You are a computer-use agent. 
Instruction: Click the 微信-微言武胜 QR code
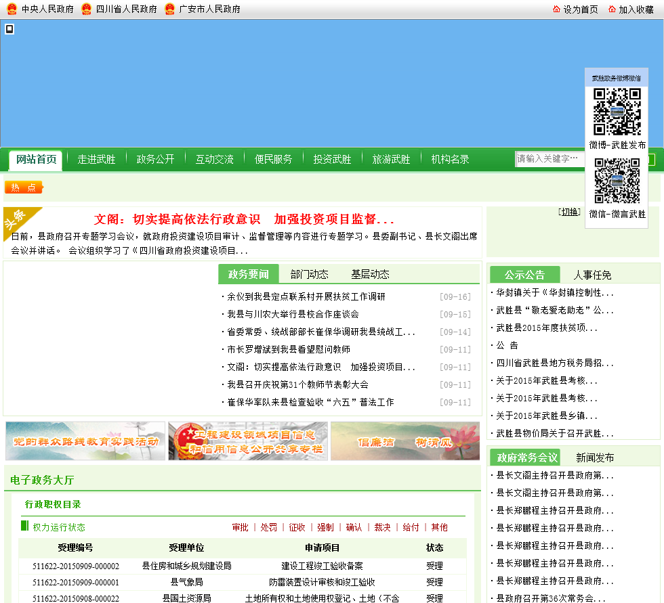tap(617, 181)
